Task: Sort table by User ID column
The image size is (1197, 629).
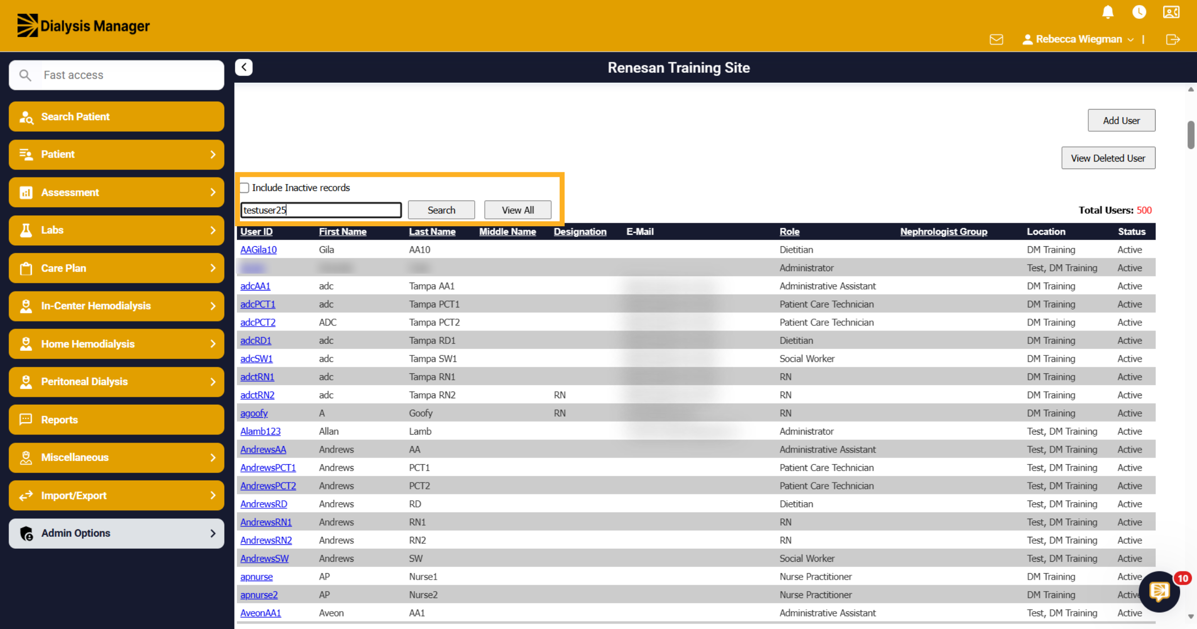Action: [x=256, y=232]
